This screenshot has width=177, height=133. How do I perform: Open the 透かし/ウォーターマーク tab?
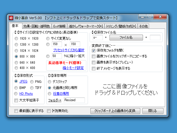coord(86,26)
